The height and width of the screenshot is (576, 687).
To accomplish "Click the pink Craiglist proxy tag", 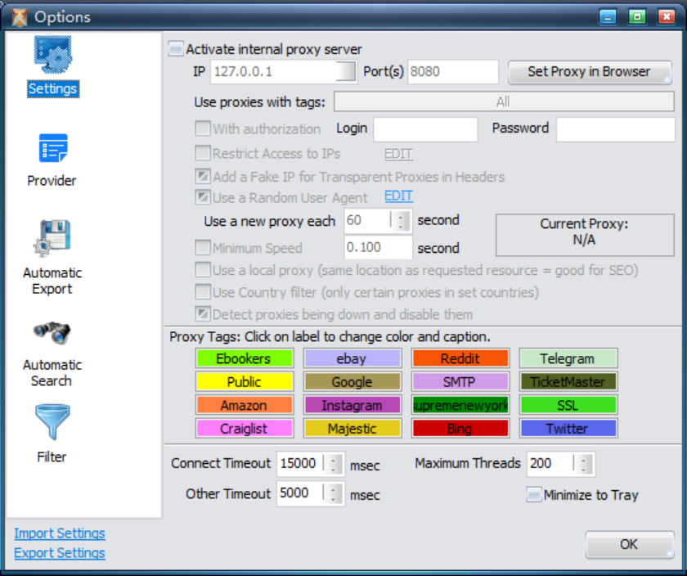I will click(x=244, y=428).
